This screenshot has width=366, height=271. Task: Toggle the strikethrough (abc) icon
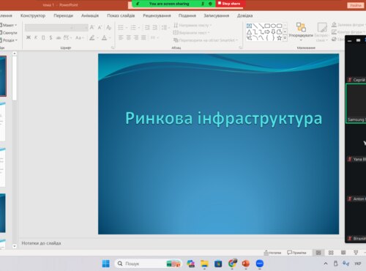pos(59,37)
